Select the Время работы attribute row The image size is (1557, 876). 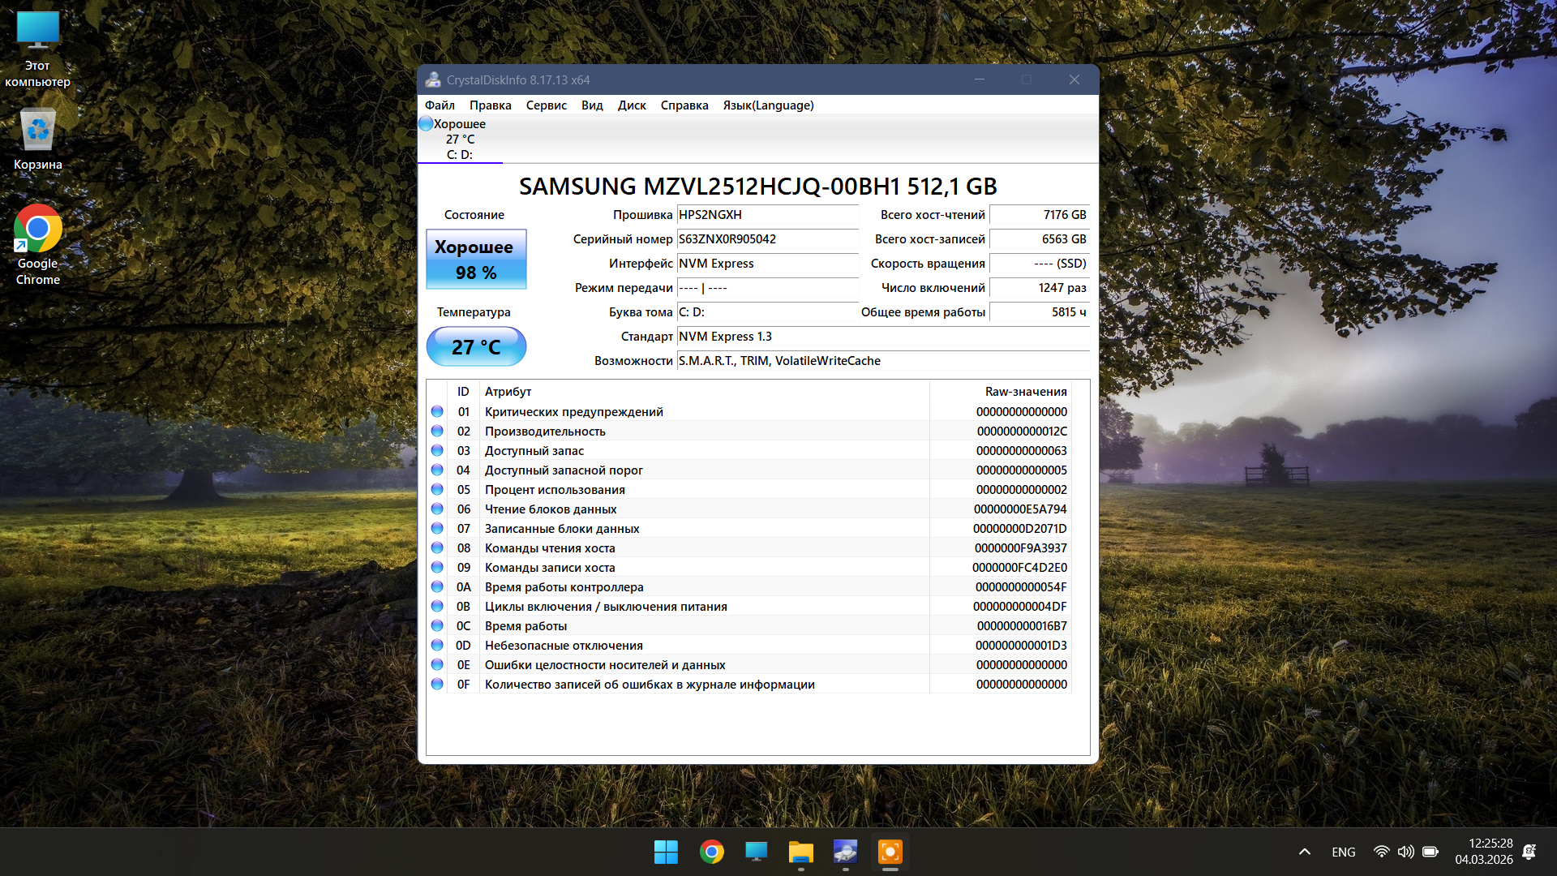(525, 626)
